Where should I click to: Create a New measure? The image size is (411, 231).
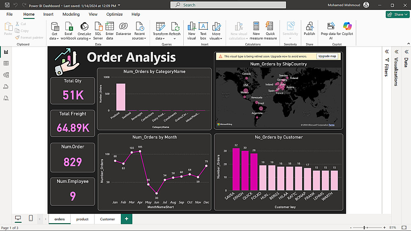pos(256,31)
